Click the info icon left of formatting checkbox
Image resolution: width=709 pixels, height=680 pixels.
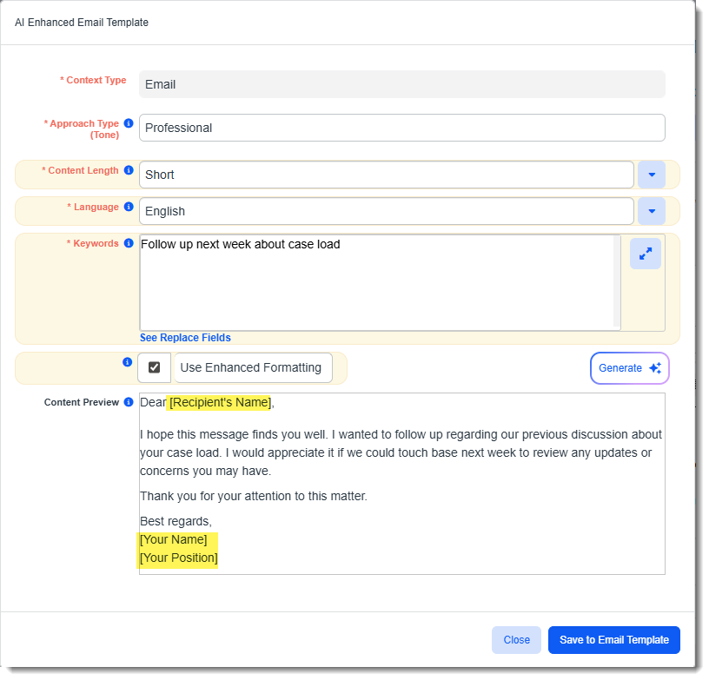pos(128,363)
